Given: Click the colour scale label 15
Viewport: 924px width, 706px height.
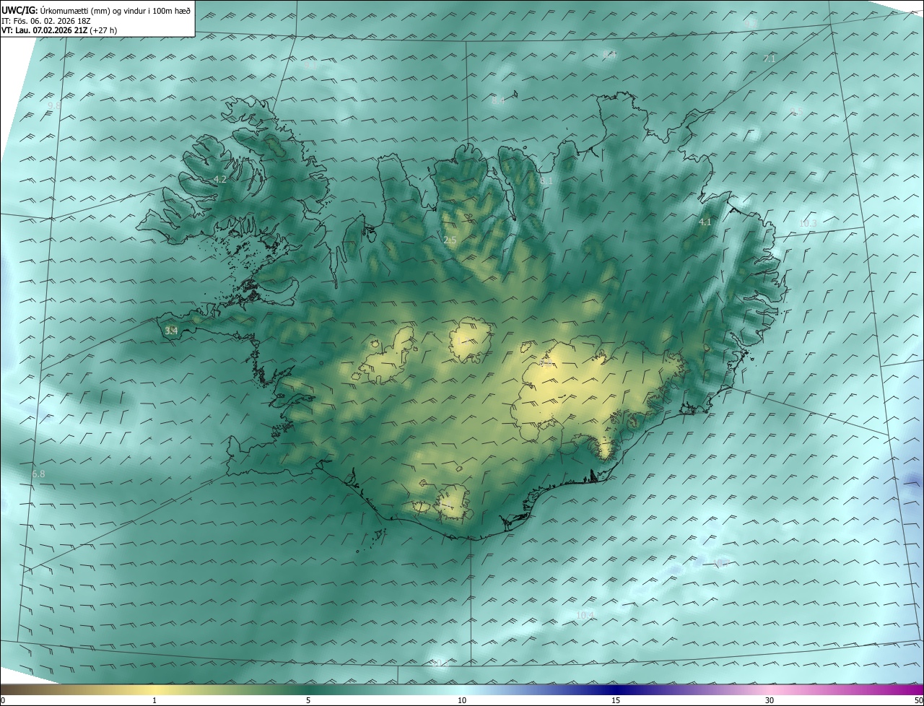Looking at the screenshot, I should 616,700.
